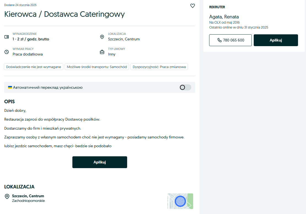Click the pin icon next to Szczecin, Centrum address
This screenshot has width=306, height=214.
[x=7, y=196]
